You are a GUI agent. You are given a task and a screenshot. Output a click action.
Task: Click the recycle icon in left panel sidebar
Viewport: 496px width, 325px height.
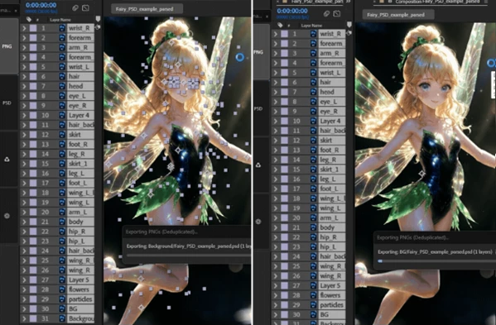tap(7, 159)
